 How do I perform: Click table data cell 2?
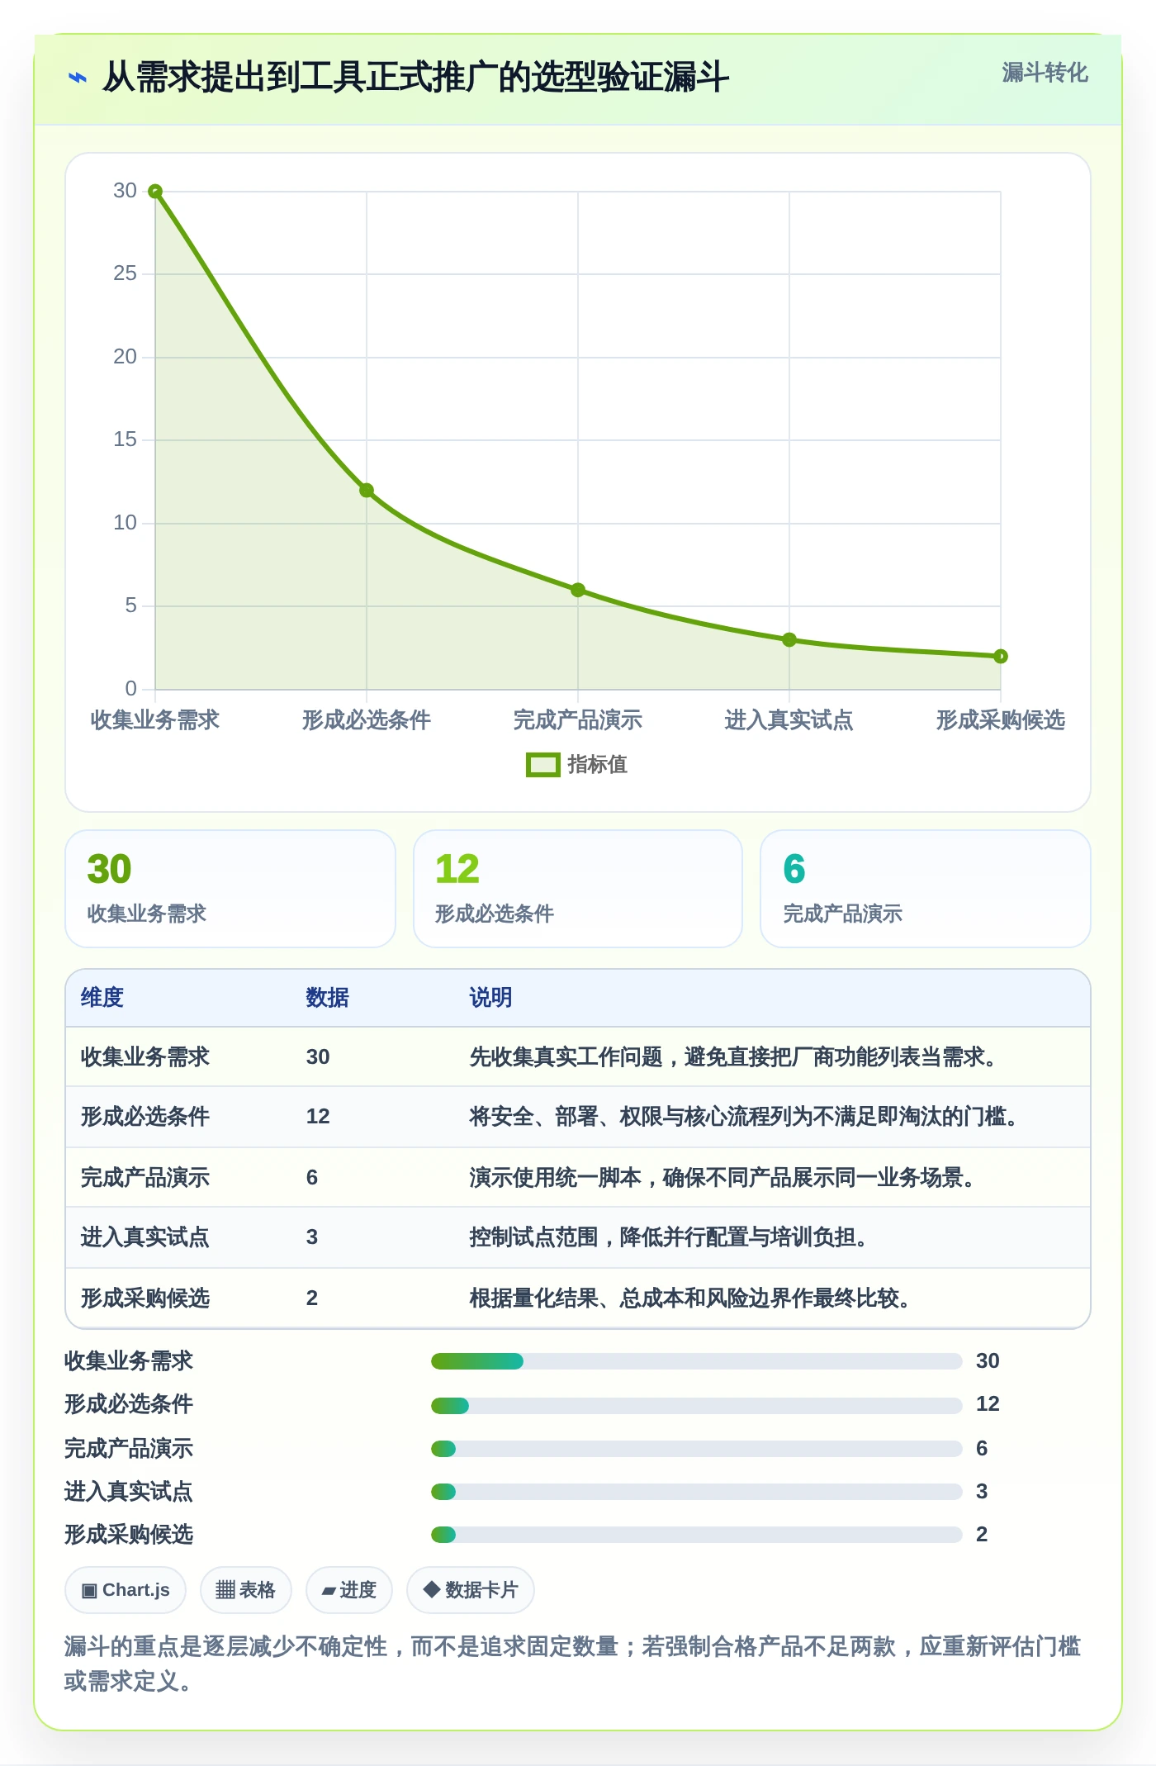tap(312, 1298)
